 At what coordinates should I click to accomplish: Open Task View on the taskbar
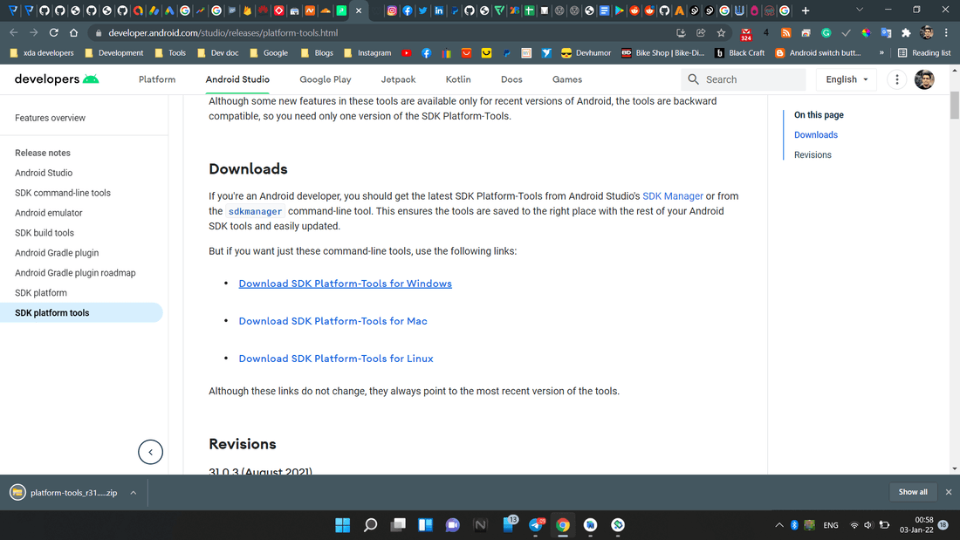tap(398, 524)
